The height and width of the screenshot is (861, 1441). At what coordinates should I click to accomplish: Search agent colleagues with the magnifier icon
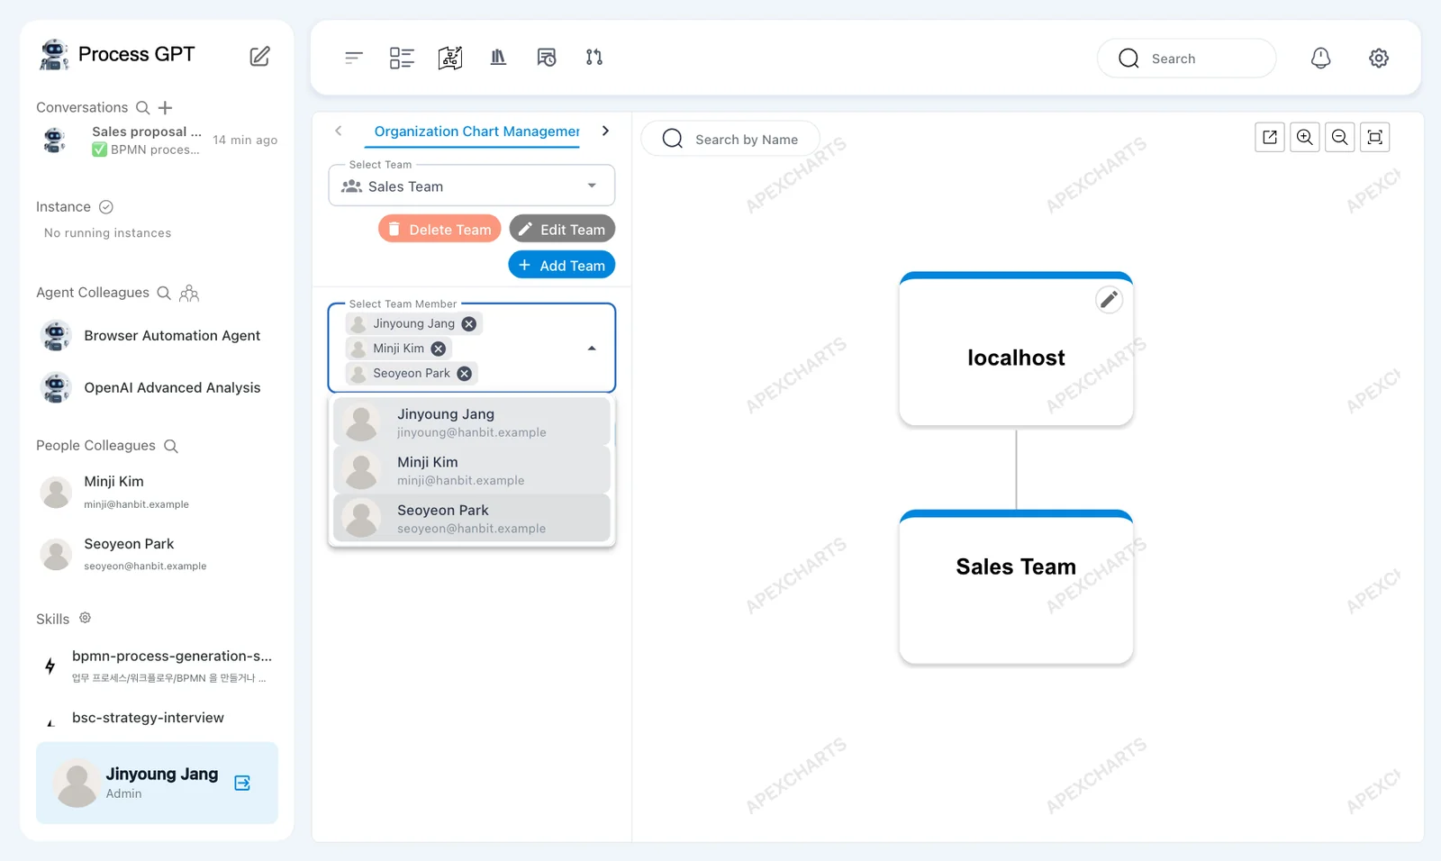pos(164,293)
